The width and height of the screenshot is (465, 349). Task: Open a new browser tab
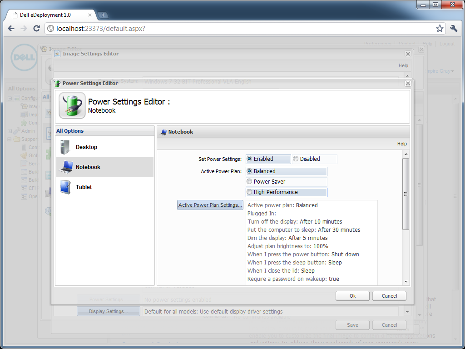click(103, 15)
